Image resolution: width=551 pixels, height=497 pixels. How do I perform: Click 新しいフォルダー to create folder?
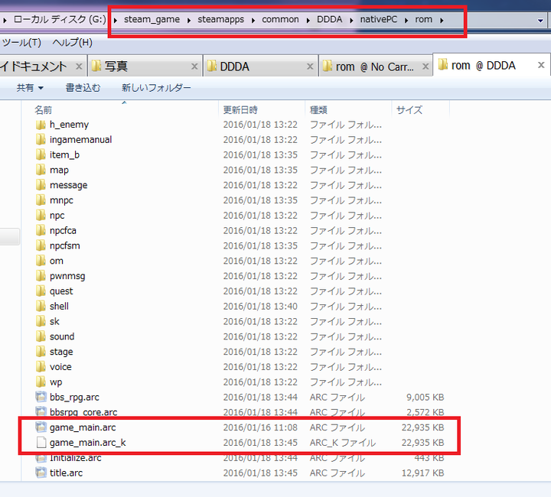tap(156, 87)
